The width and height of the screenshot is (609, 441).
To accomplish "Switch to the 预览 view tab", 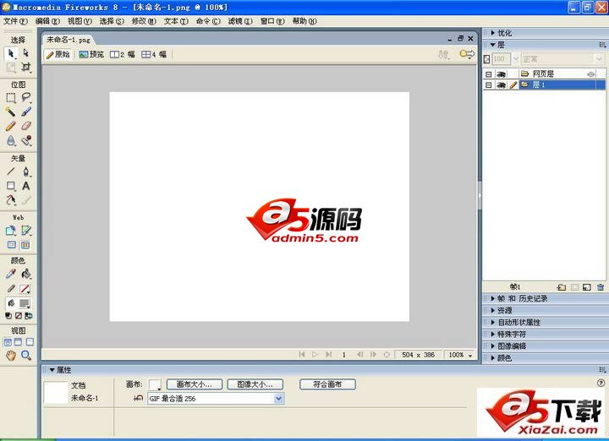I will [91, 55].
